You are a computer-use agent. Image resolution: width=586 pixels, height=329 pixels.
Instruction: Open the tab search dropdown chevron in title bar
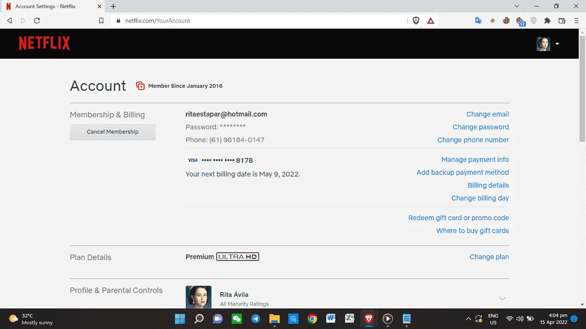517,6
